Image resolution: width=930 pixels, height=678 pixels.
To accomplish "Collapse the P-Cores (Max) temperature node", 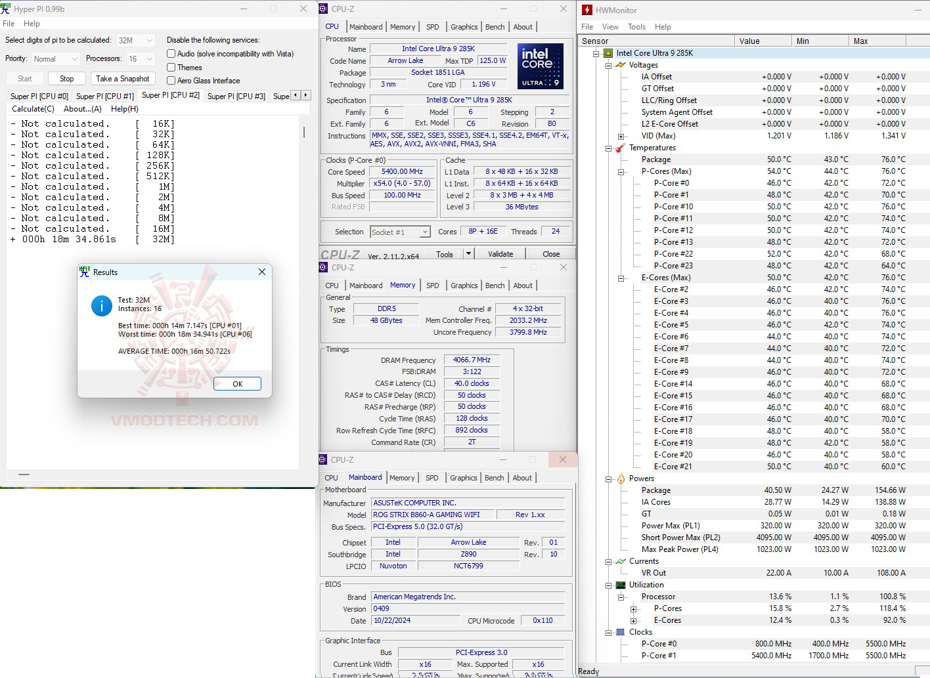I will (621, 171).
